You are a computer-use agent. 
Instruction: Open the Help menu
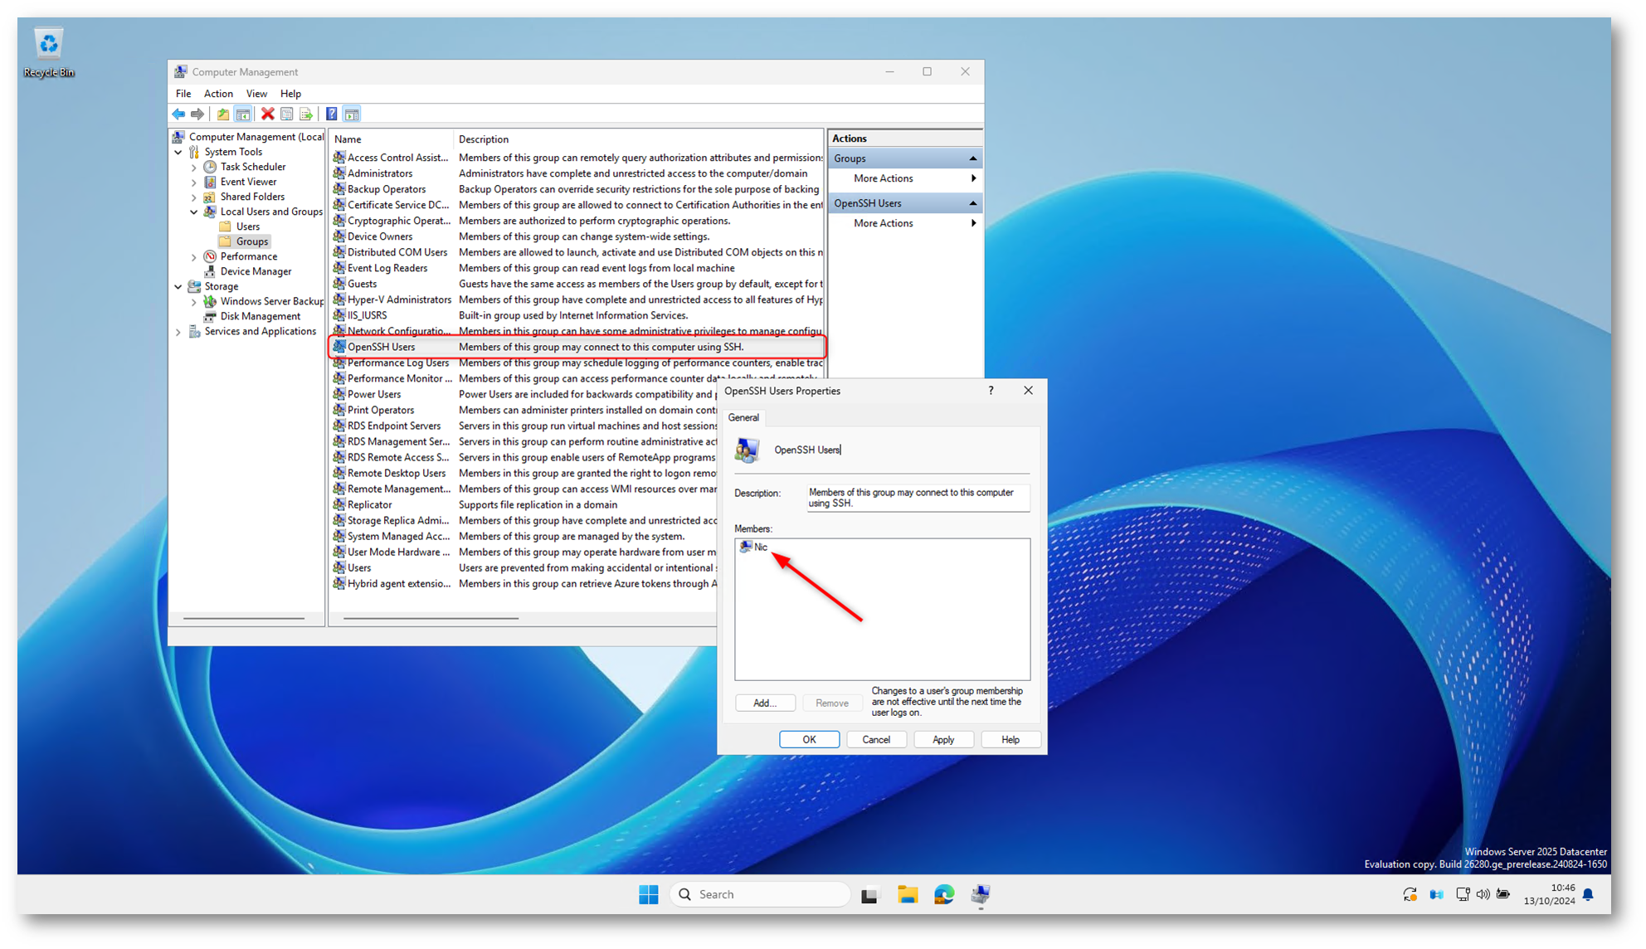tap(290, 94)
